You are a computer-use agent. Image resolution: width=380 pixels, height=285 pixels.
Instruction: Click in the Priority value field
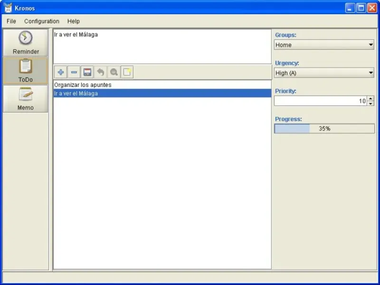tap(321, 101)
